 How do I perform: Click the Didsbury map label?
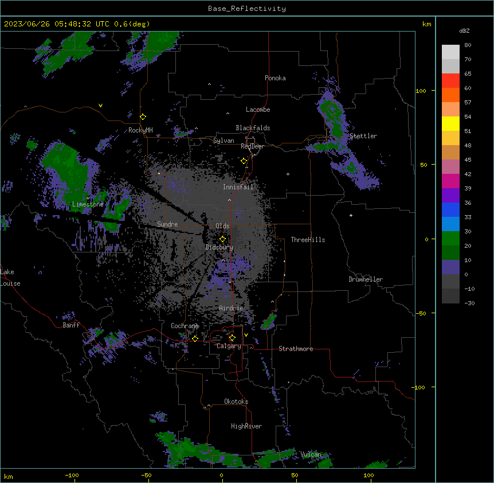(219, 247)
